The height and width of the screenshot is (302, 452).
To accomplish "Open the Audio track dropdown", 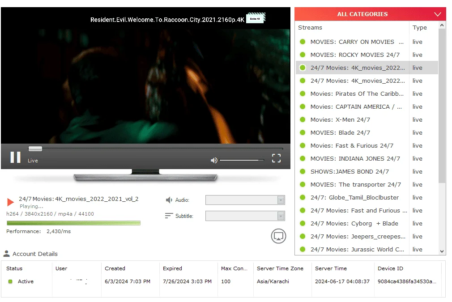I will [x=245, y=200].
